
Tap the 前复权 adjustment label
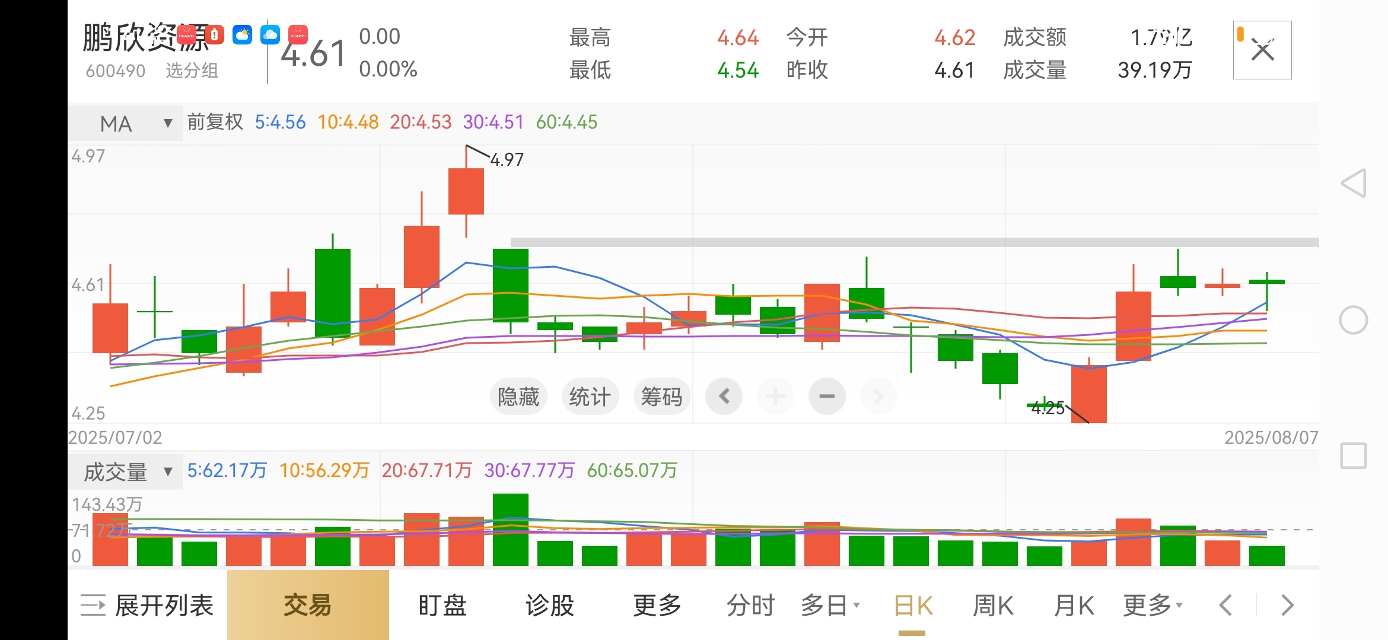215,122
